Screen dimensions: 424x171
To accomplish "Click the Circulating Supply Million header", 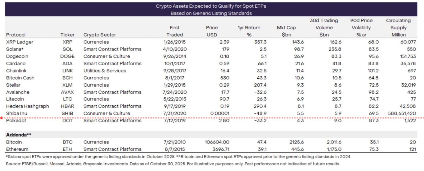I will click(398, 28).
